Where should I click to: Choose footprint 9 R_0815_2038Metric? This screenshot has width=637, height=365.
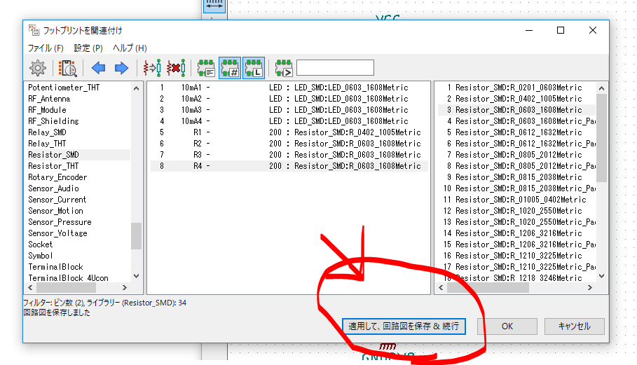516,177
